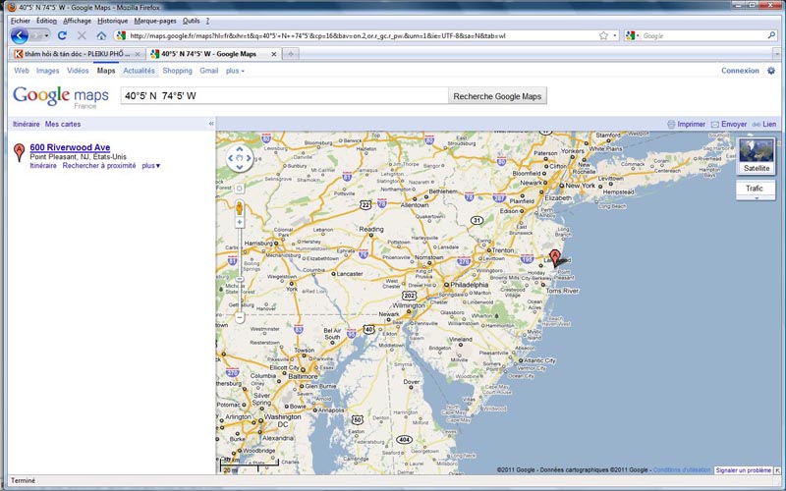
Task: Click the Itinéraire link in panel header
Action: tap(27, 124)
